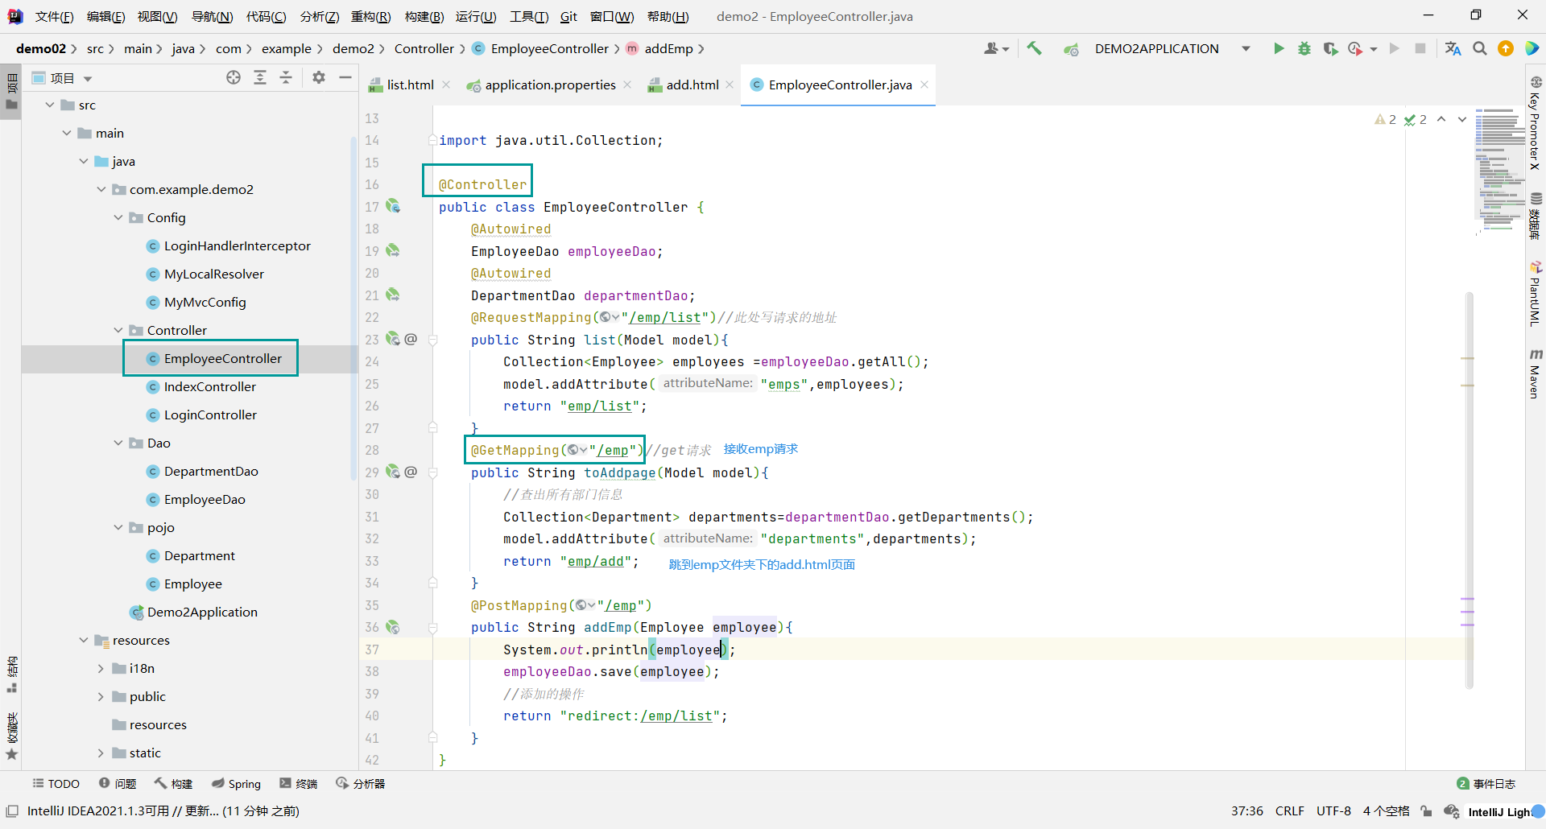The image size is (1546, 829).
Task: Expand the static folder
Action: (x=101, y=753)
